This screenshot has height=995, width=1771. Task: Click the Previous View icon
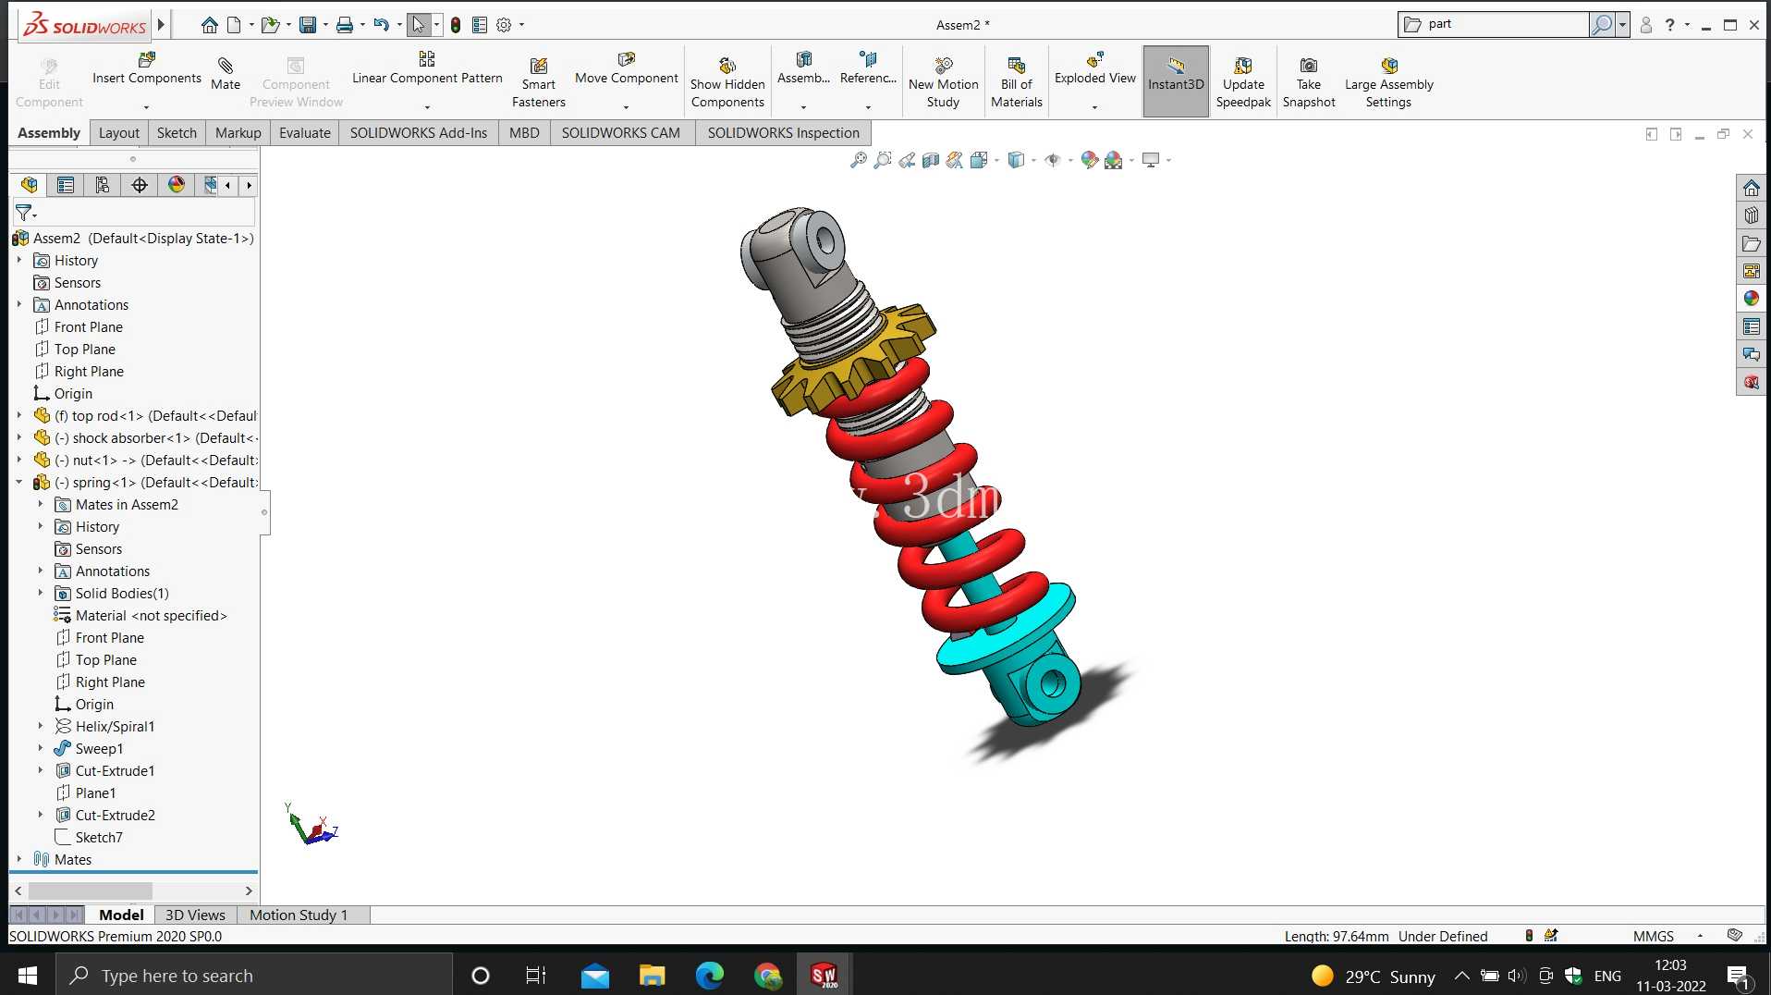point(907,160)
